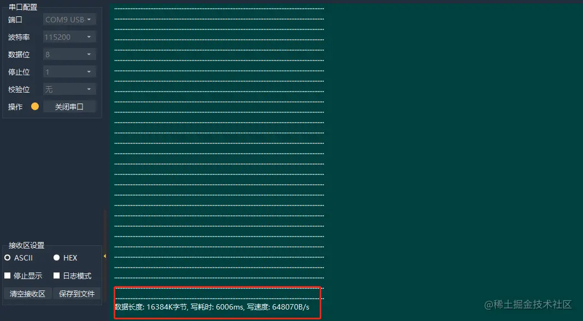
Task: Click the 数据长度 16384K字节 result line
Action: pos(212,307)
